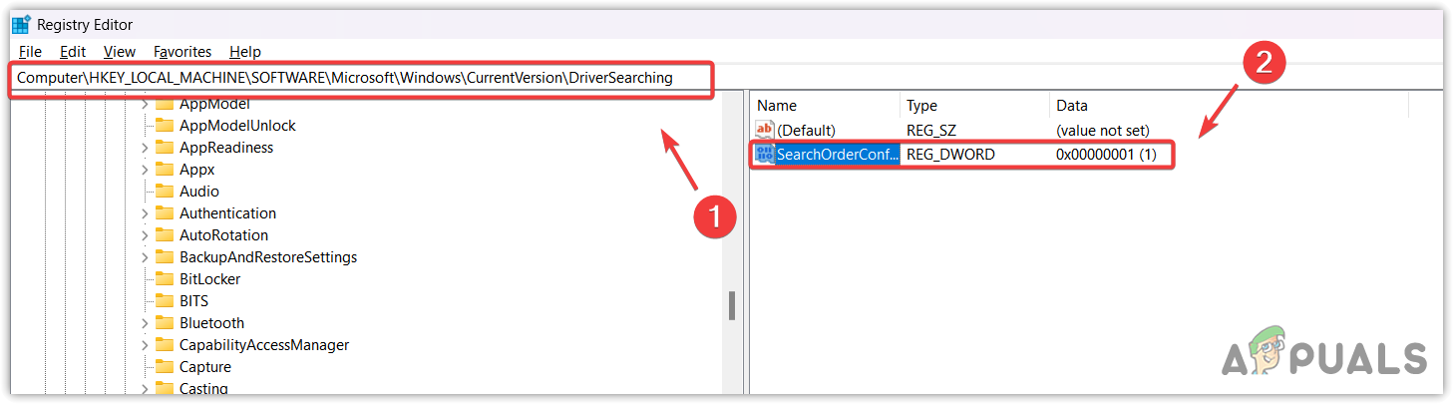Expand the CapabilityAccessManager key
Image resolution: width=1453 pixels, height=404 pixels.
click(x=145, y=345)
